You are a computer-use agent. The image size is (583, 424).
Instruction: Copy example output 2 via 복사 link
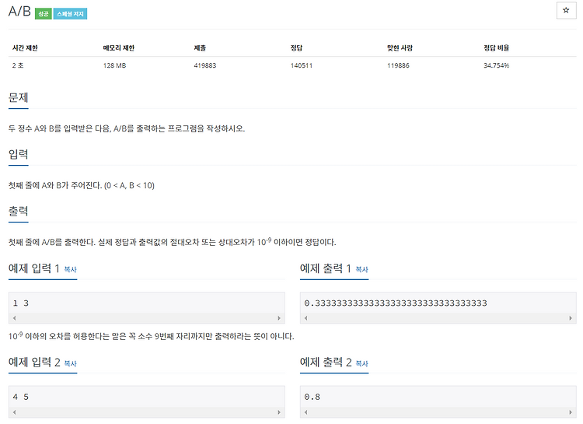point(361,363)
